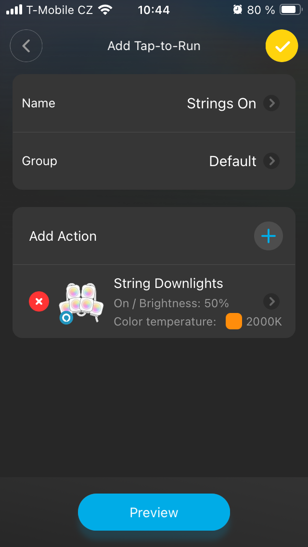Tap the String Downlights title
The height and width of the screenshot is (547, 308).
[x=168, y=284]
